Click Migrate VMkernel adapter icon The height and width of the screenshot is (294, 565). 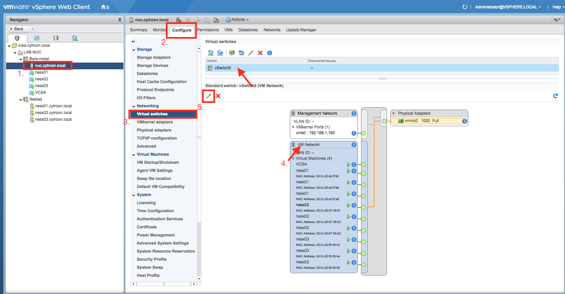[241, 53]
